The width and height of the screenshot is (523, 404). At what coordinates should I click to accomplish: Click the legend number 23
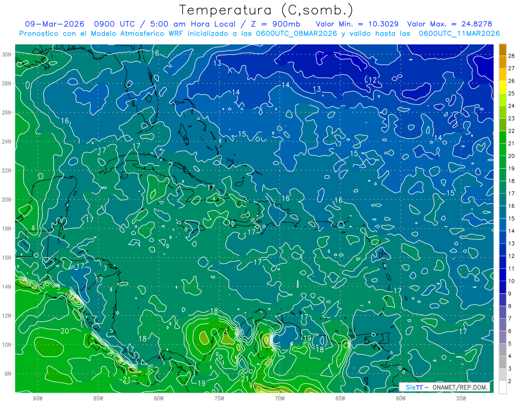pyautogui.click(x=511, y=119)
